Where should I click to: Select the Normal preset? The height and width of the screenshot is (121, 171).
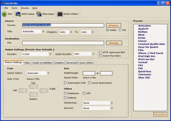[143, 62]
